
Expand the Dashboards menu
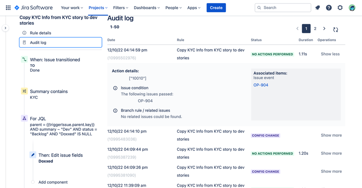[147, 8]
